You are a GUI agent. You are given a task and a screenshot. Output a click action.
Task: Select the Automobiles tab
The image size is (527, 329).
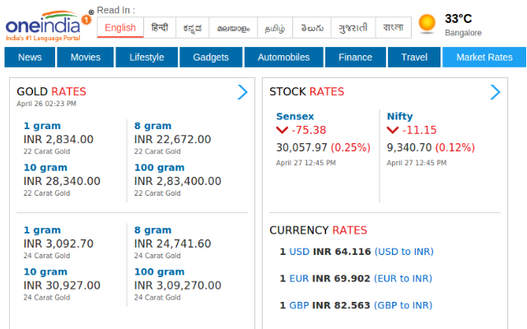[283, 58]
